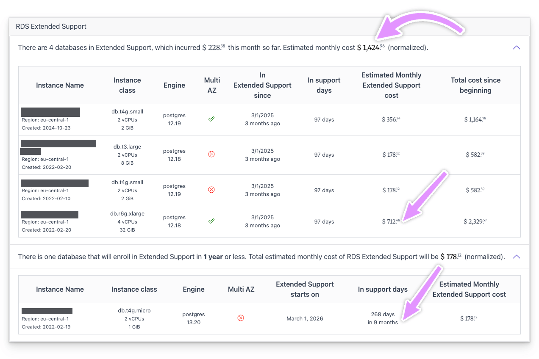Click red Multi AZ cross for db.t3.large row
The width and height of the screenshot is (539, 359).
tap(211, 155)
